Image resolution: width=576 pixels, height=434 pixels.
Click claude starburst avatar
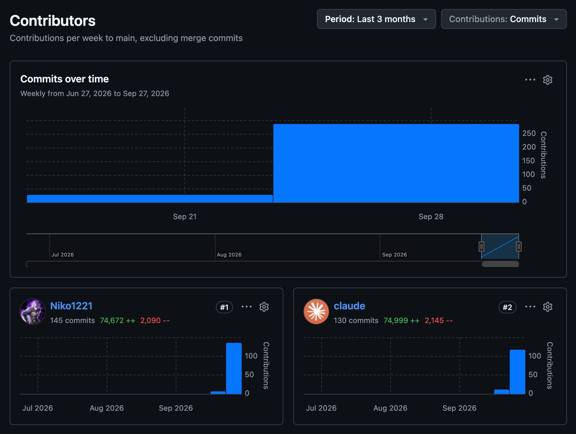(316, 312)
